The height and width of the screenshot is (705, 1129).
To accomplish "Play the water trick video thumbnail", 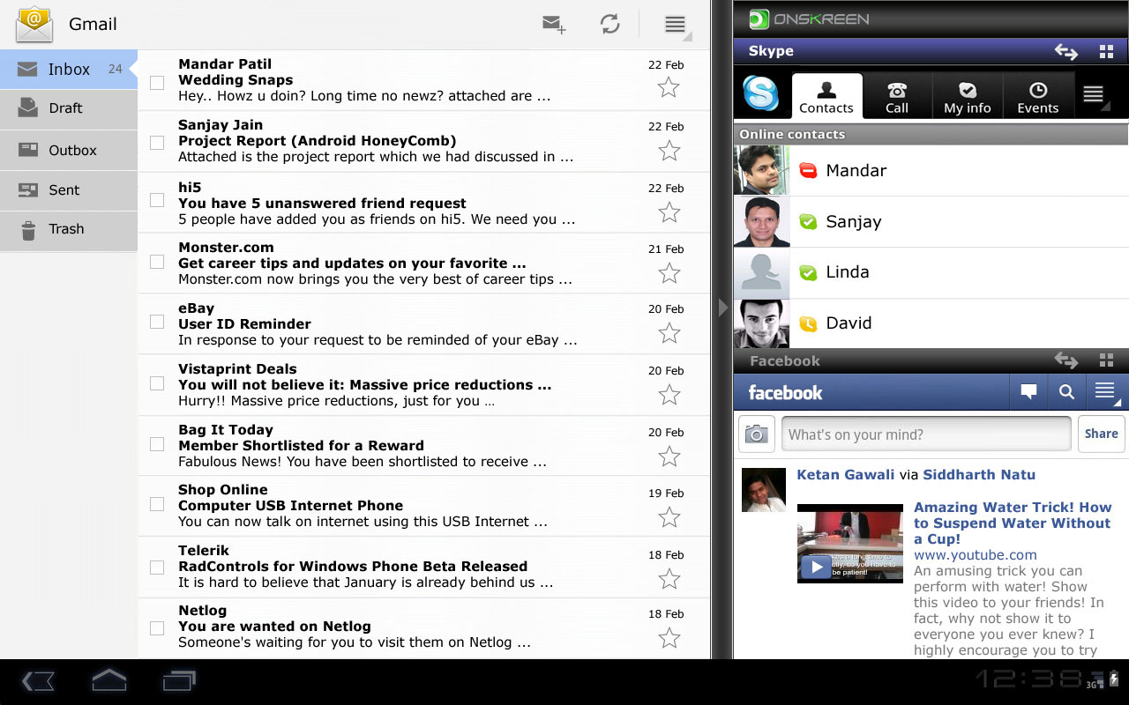I will point(850,543).
